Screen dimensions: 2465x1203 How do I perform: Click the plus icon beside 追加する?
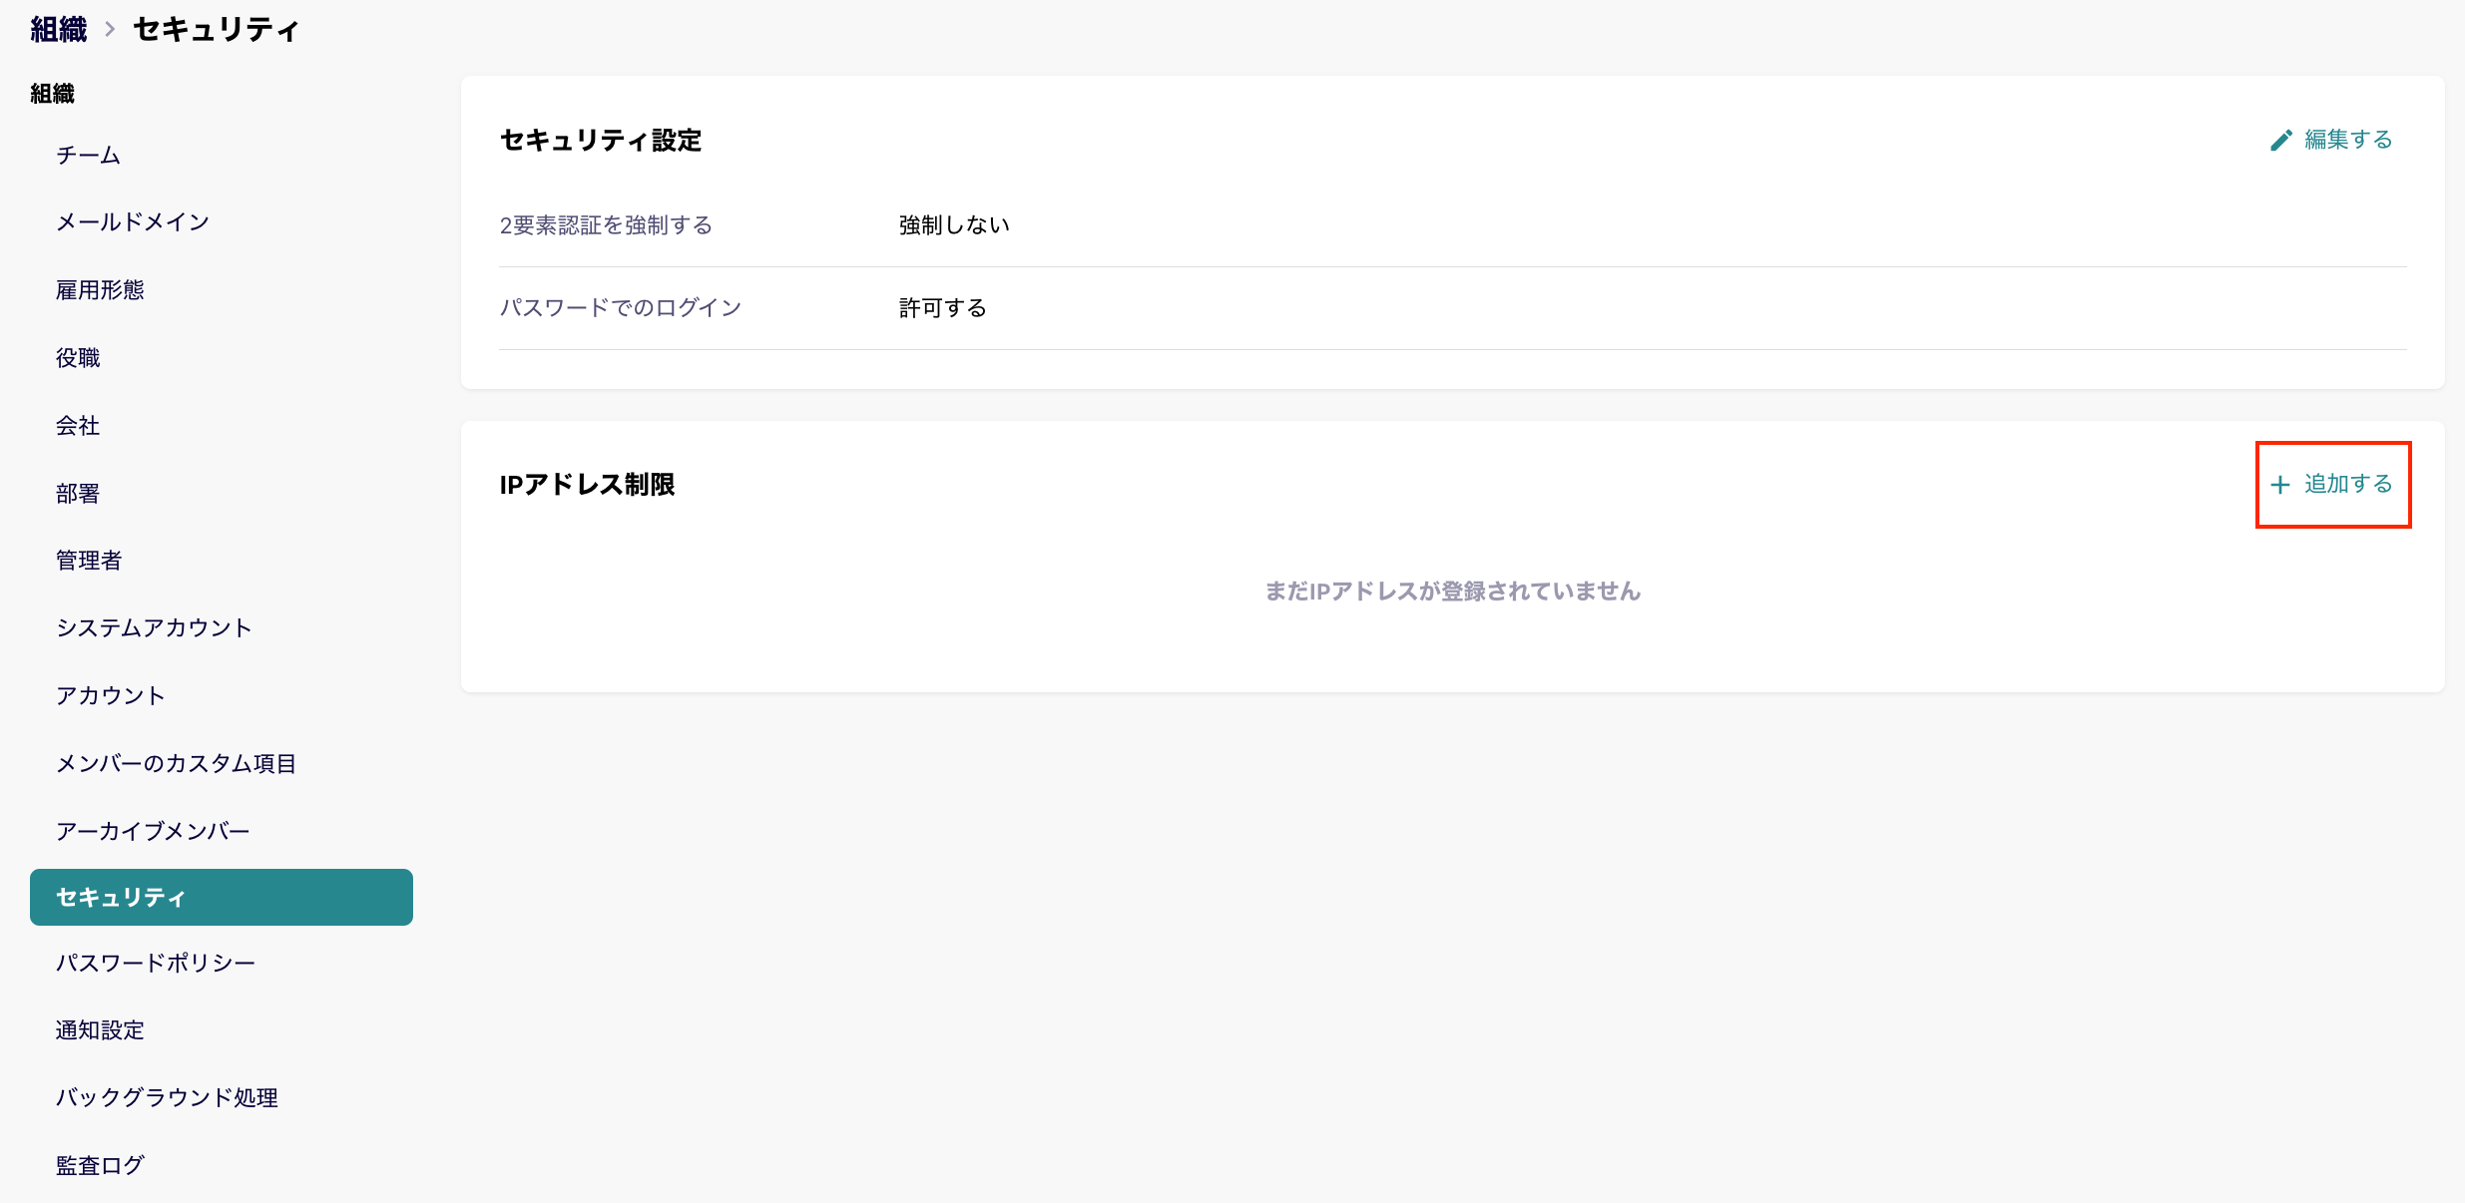(x=2279, y=485)
